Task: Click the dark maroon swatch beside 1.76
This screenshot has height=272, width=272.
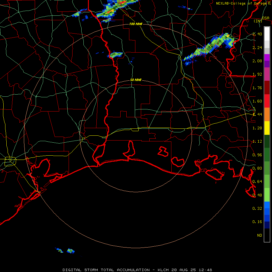Action: click(267, 88)
